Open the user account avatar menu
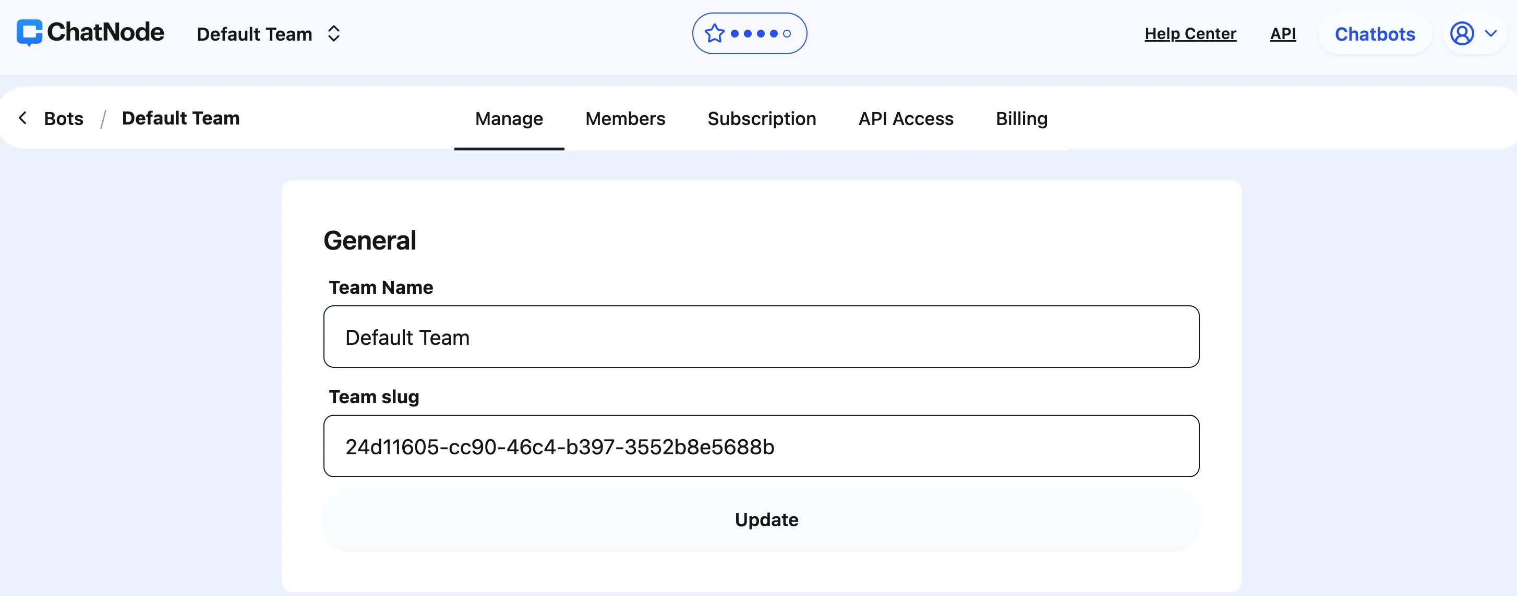 [1462, 33]
